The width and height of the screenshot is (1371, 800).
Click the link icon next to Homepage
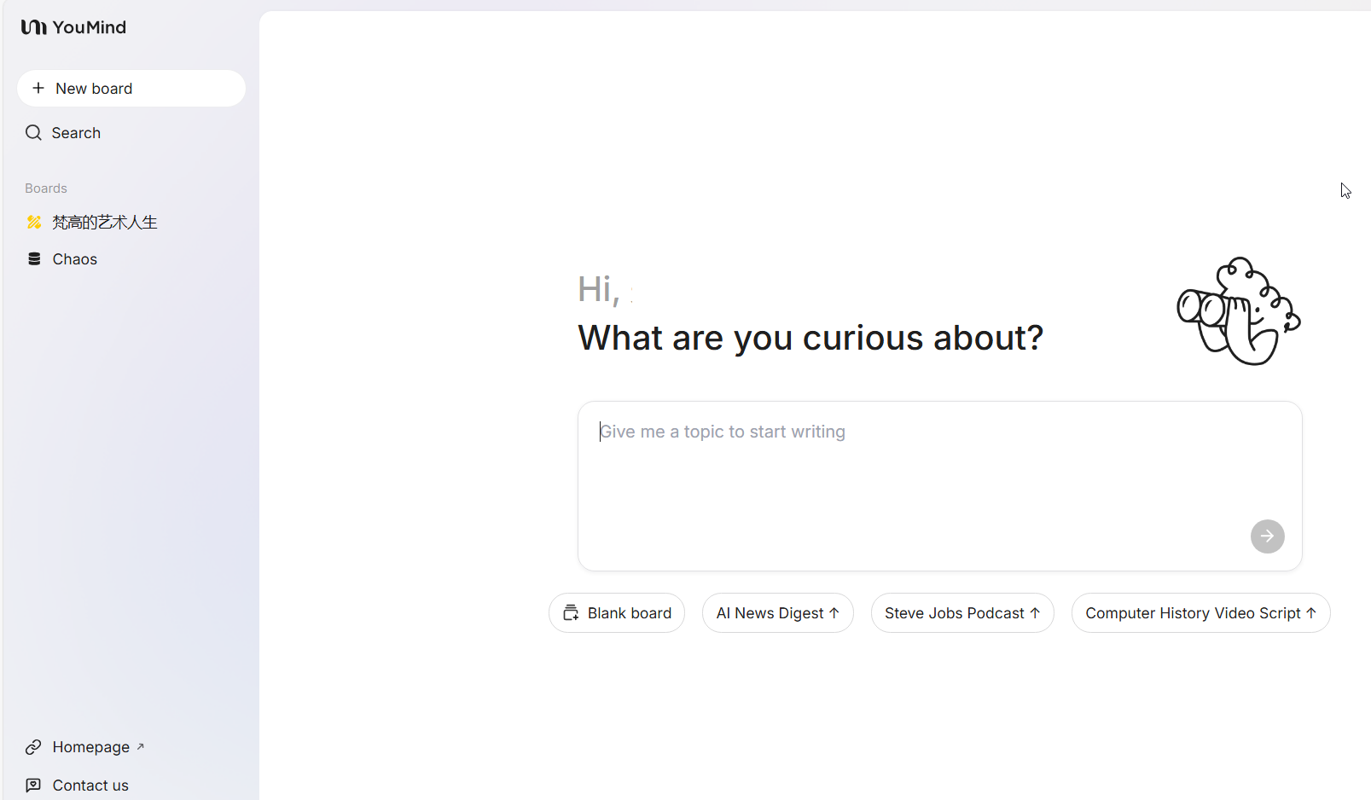(33, 747)
